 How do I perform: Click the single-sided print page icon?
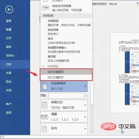(44, 105)
